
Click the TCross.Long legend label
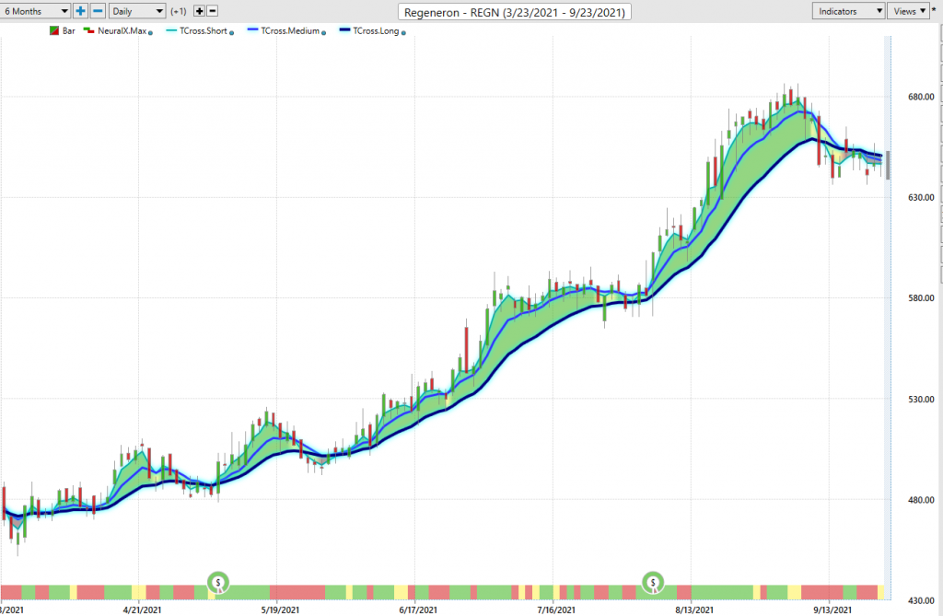[x=376, y=30]
